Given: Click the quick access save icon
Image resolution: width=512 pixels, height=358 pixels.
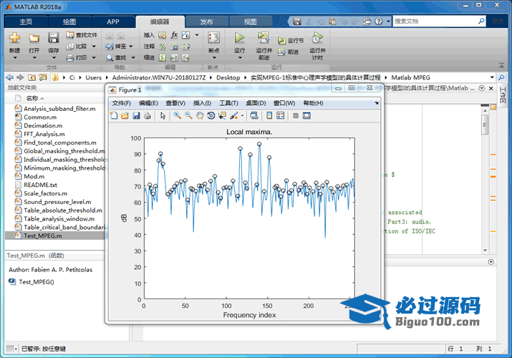Looking at the screenshot, I should [296, 21].
